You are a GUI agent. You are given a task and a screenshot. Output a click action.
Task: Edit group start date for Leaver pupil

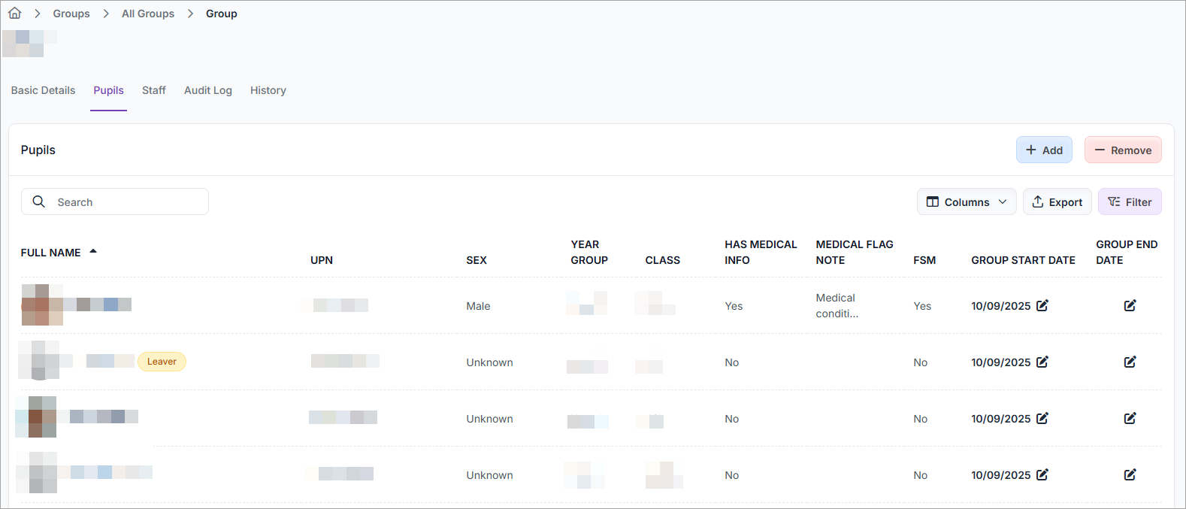(1042, 362)
